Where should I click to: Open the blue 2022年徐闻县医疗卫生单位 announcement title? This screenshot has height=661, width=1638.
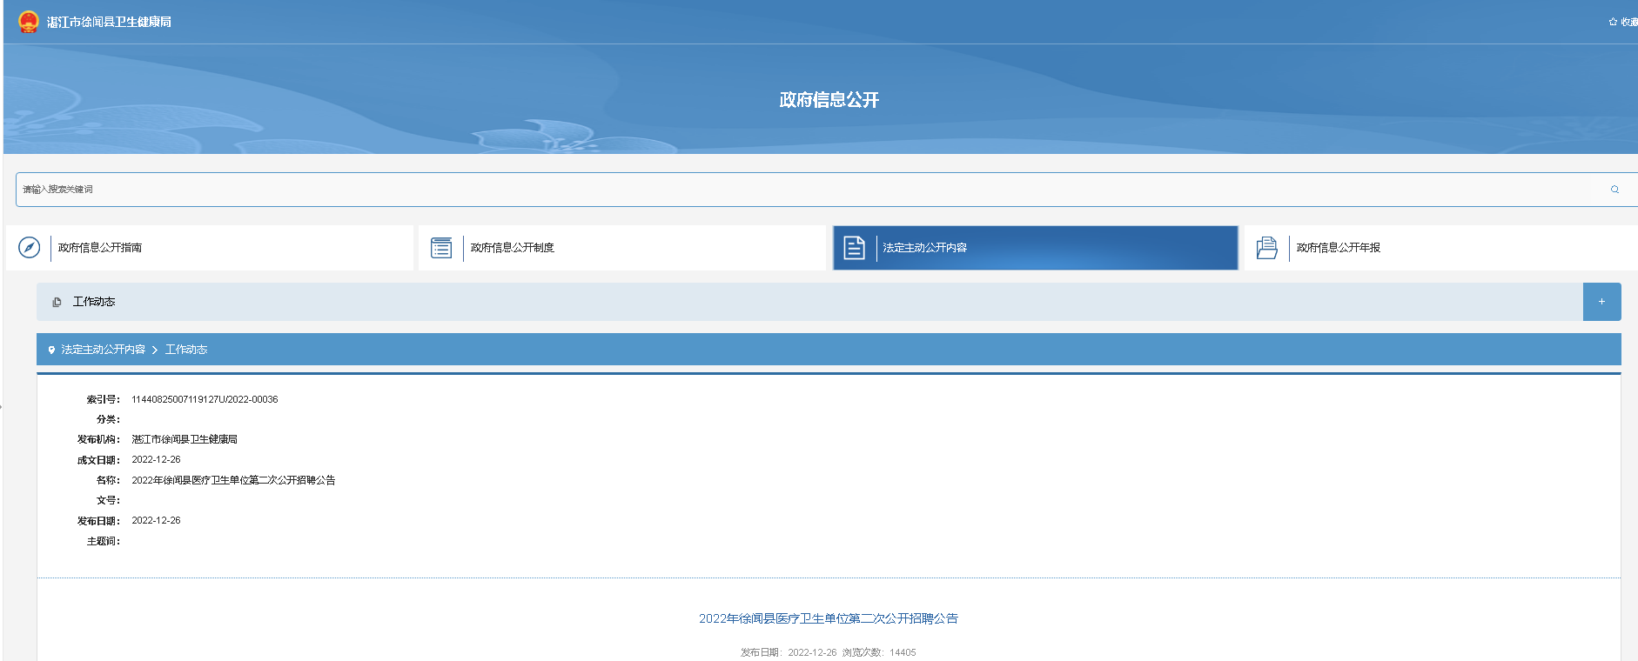pyautogui.click(x=828, y=618)
